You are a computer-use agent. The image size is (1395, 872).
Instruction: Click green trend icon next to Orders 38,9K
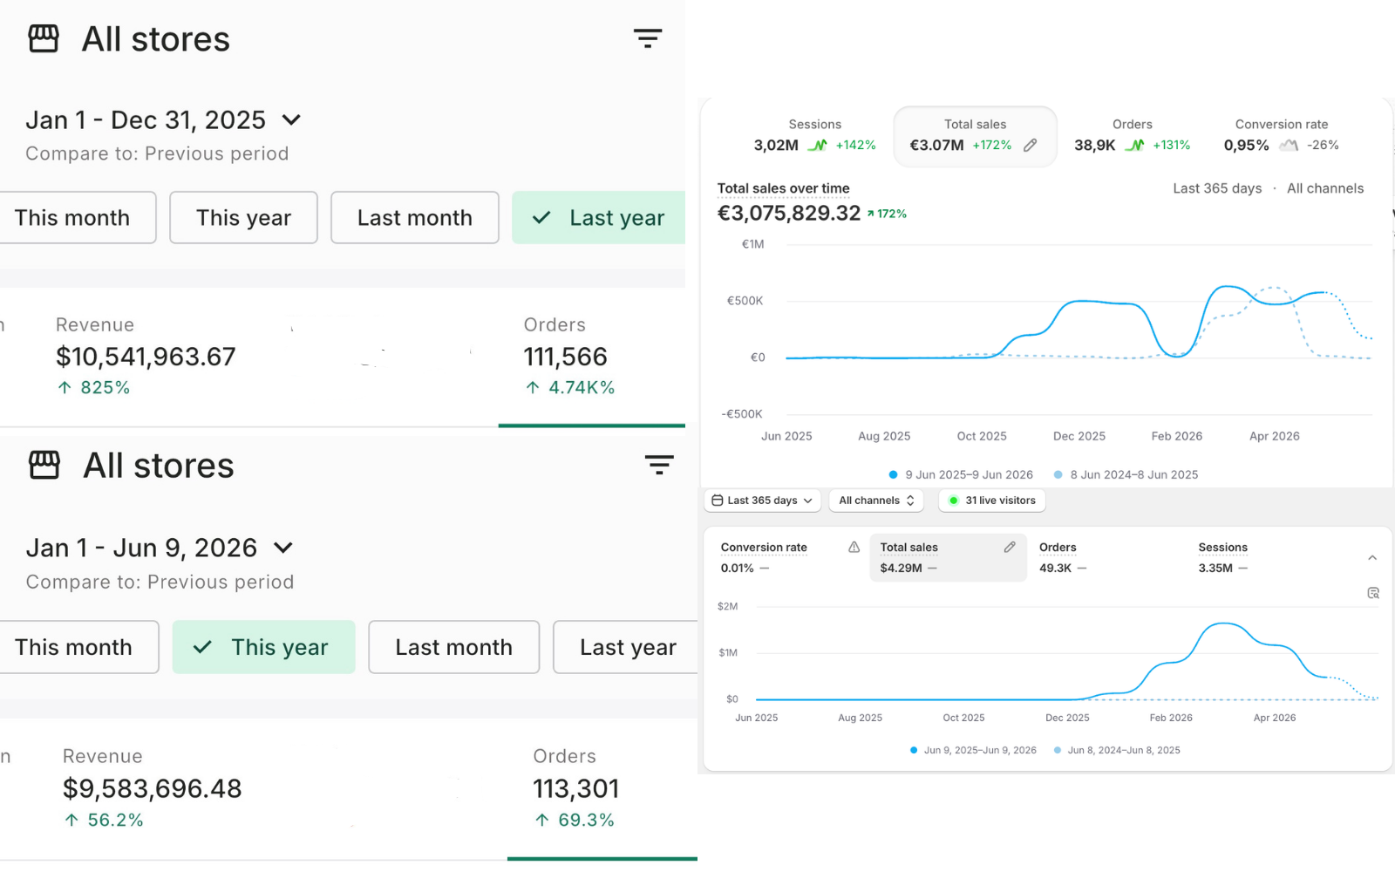click(1134, 146)
